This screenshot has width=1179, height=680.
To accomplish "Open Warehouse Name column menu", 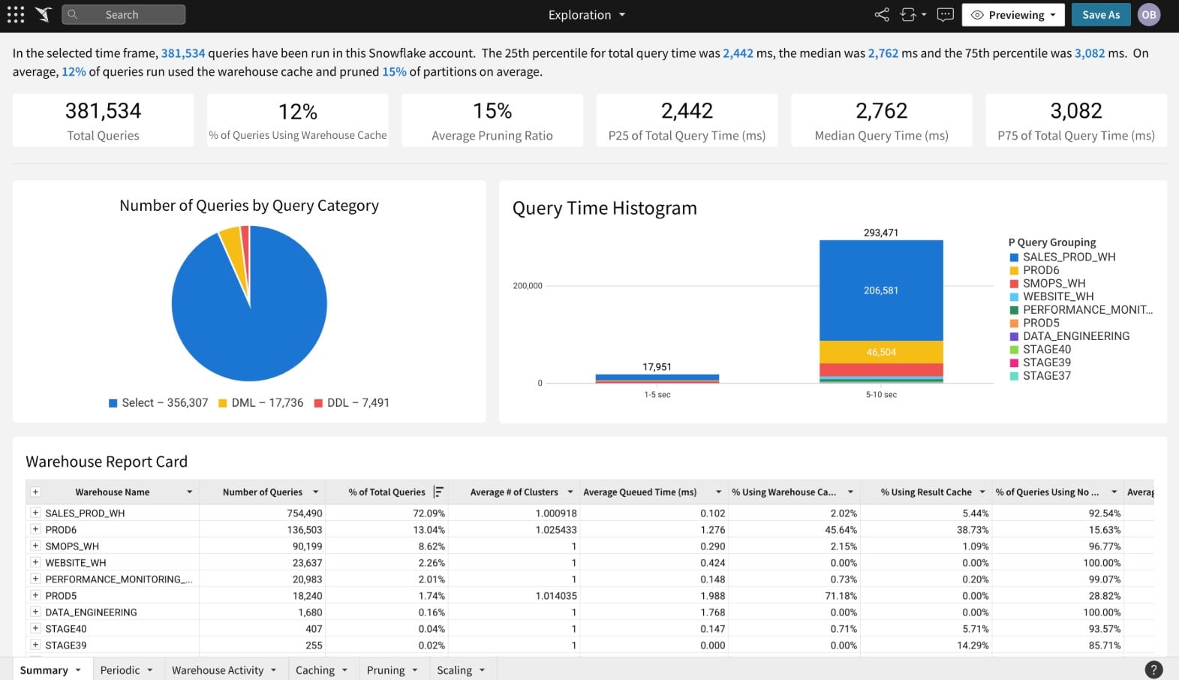I will 189,492.
